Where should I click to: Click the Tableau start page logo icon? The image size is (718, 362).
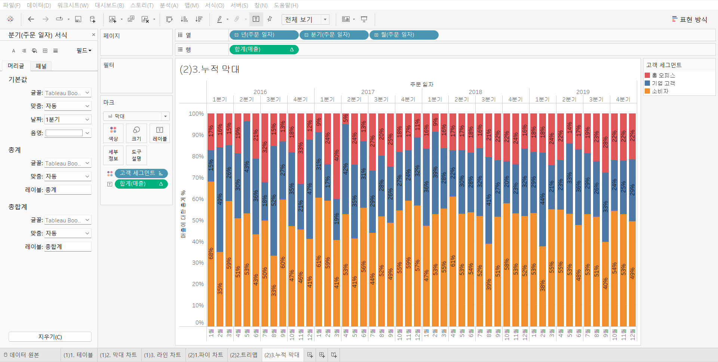tap(10, 19)
